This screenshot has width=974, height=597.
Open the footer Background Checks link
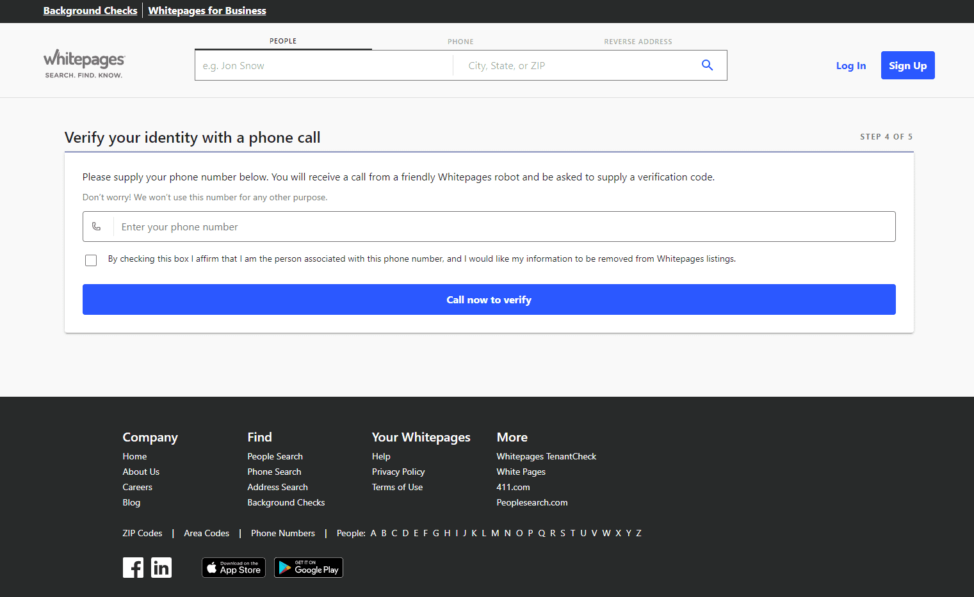click(x=286, y=502)
